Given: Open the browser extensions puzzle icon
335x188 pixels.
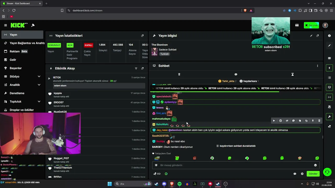Looking at the screenshot, I should coord(300,10).
